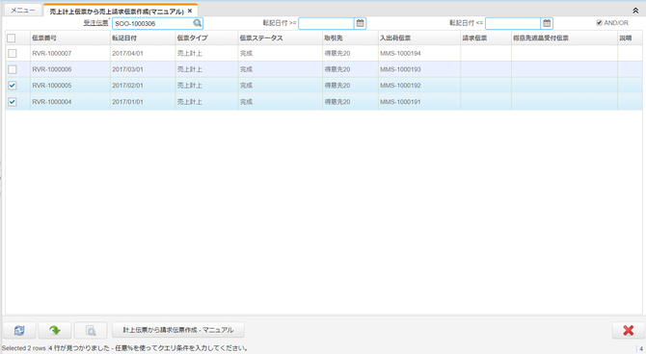Sort by the 取引先 column header
Screen dimensions: 646x354
tap(350, 38)
